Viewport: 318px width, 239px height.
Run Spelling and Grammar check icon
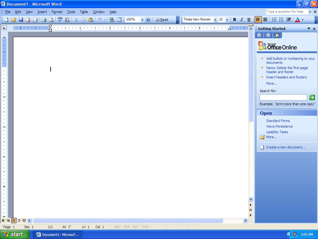(60, 20)
